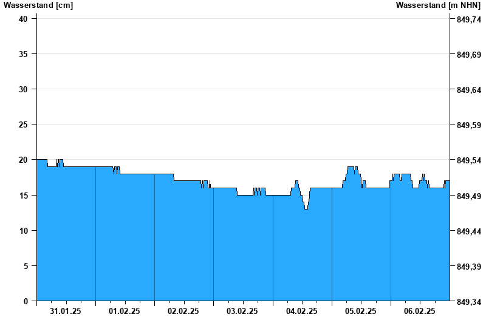Select the 35 value on left axis
486x334 pixels.
23,54
